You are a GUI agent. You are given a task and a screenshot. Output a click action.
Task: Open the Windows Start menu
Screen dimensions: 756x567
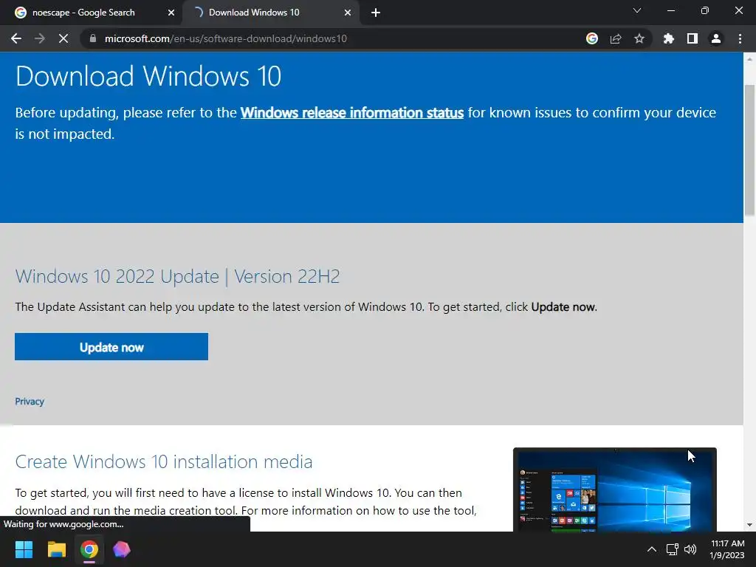click(24, 549)
